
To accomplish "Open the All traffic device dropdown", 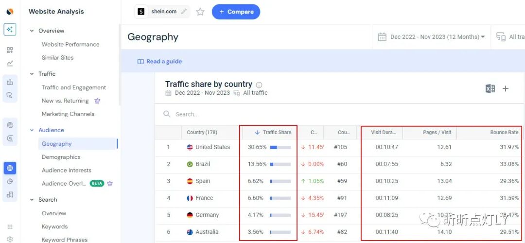I will [x=510, y=37].
